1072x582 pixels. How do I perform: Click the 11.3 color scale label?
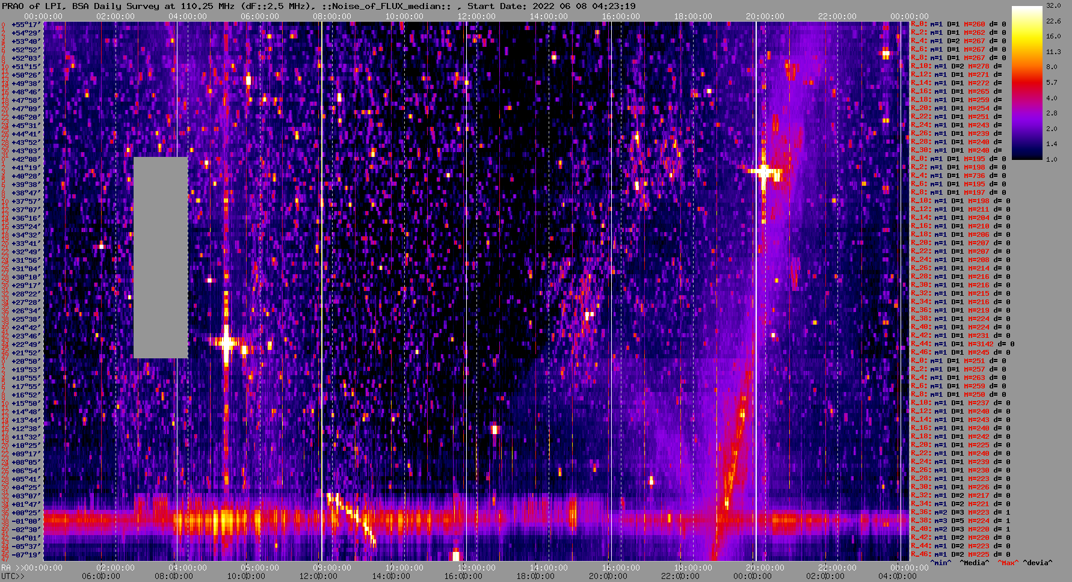1053,52
